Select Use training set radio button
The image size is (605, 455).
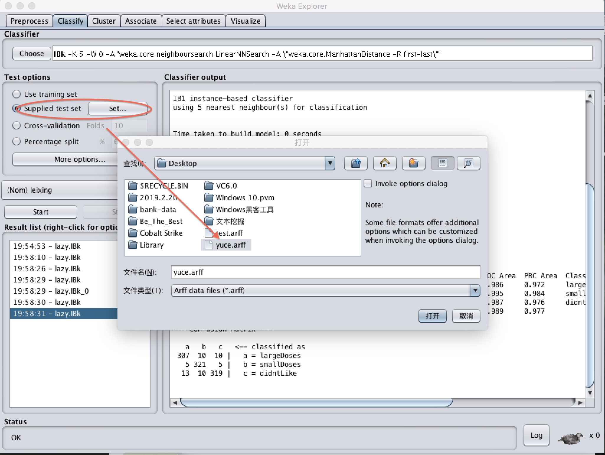click(17, 94)
